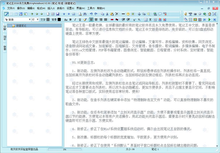Image resolution: width=220 pixels, height=153 pixels.
Task: Skip to next track icon
Action: (x=214, y=20)
